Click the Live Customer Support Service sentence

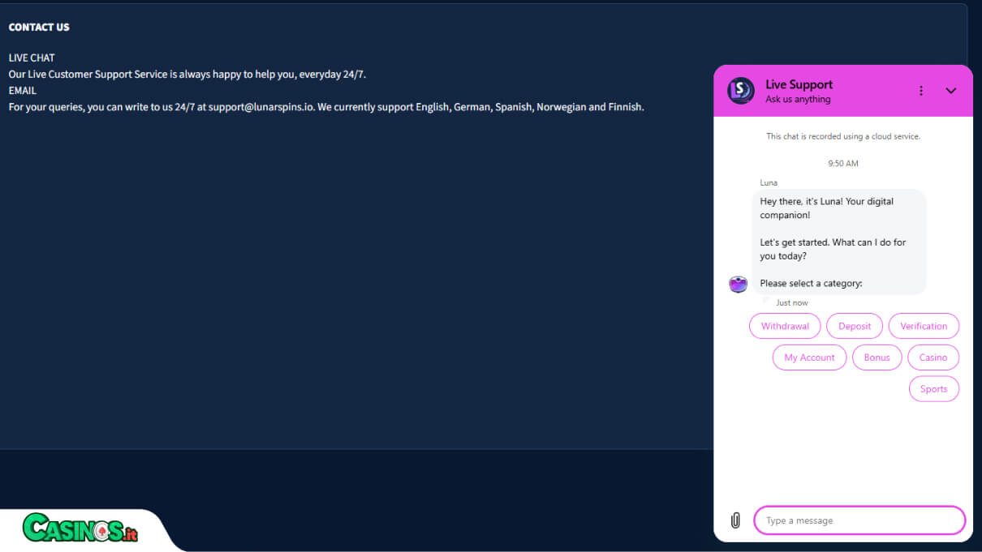tap(187, 75)
